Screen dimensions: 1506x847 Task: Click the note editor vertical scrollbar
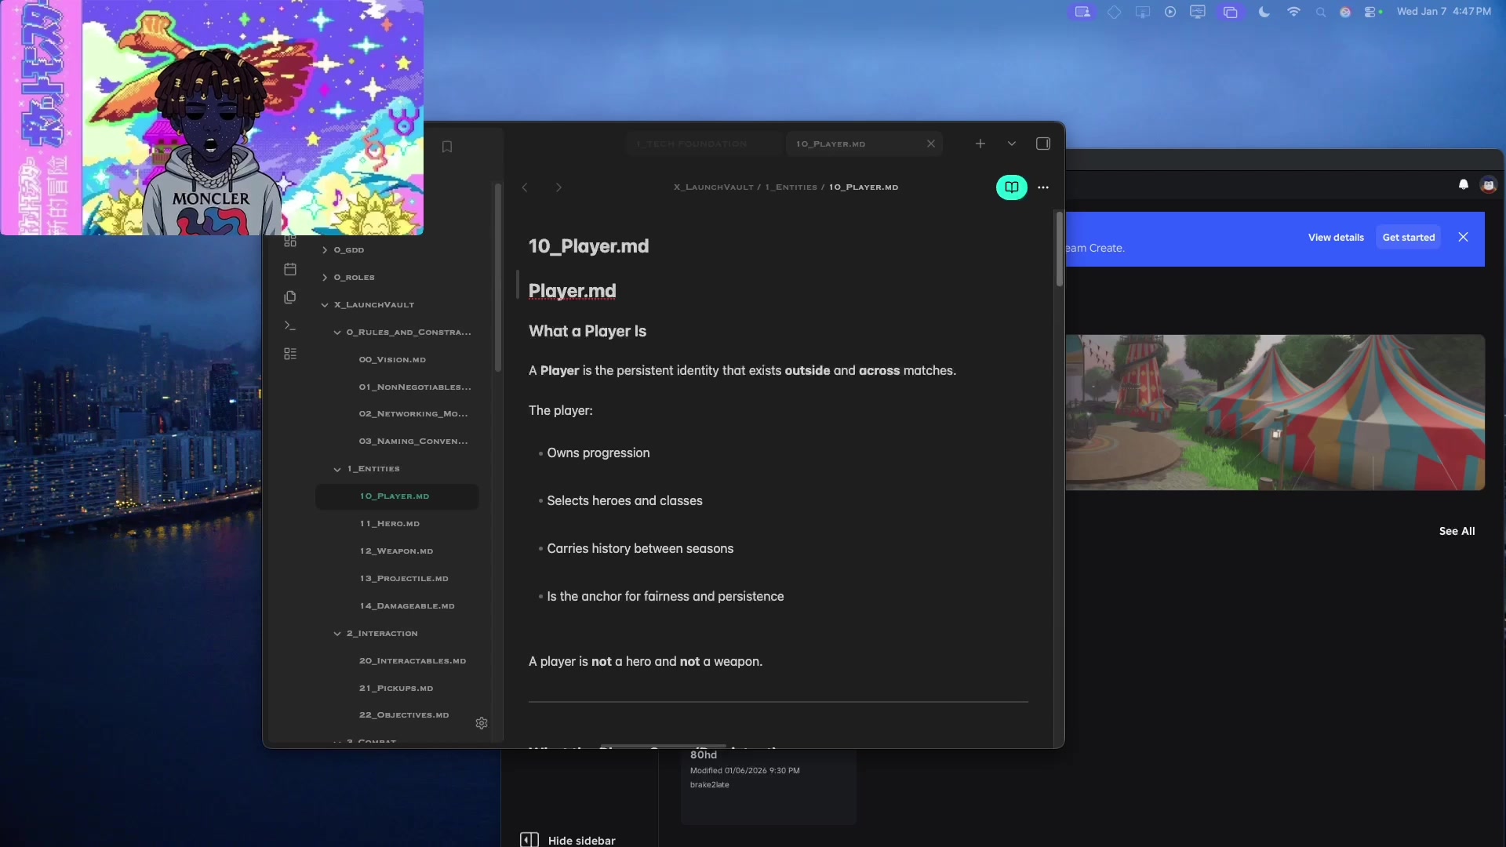[1059, 249]
